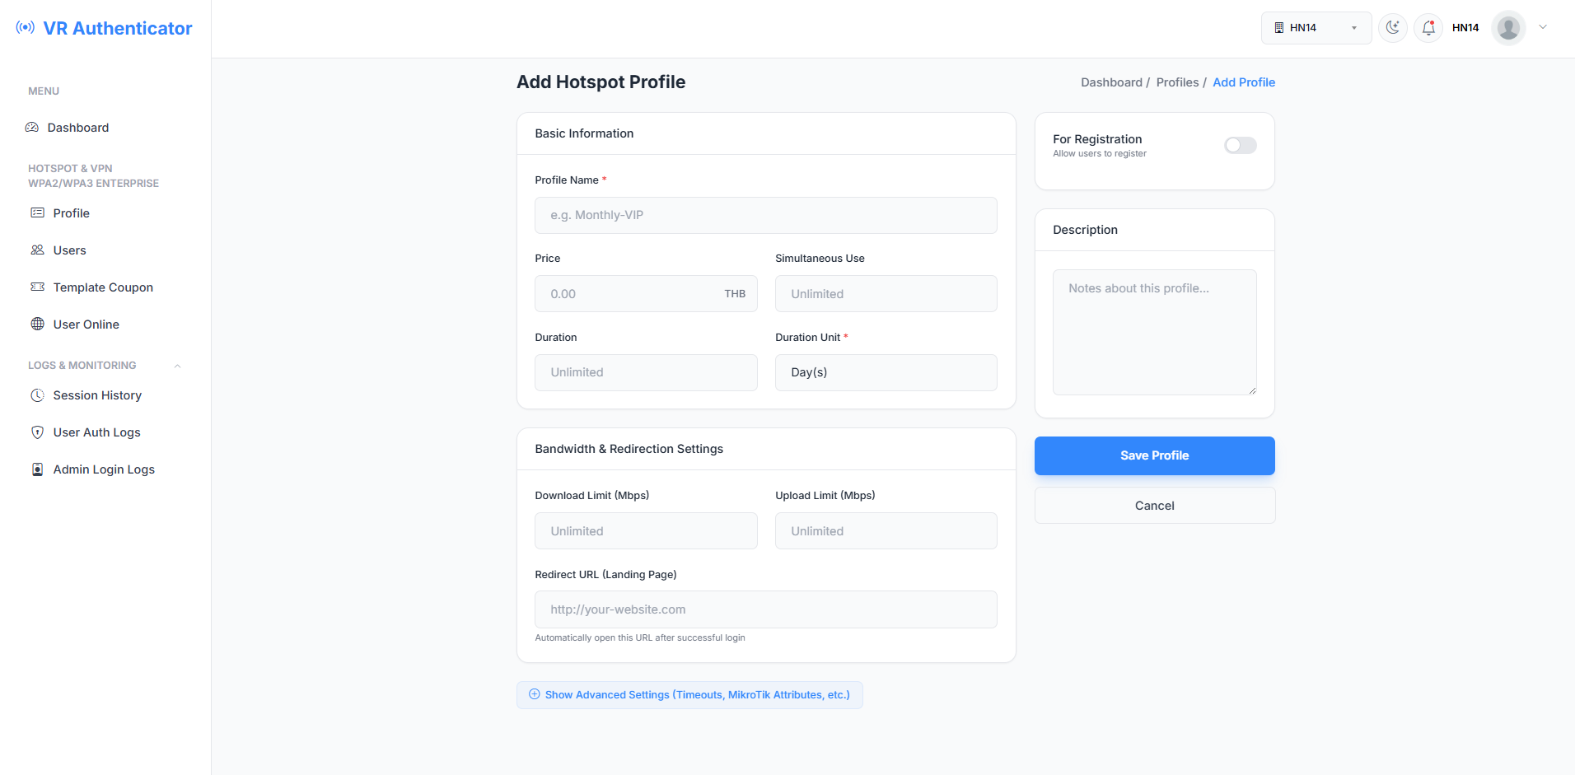Open Admin Login Logs menu item
The image size is (1575, 775).
104,469
